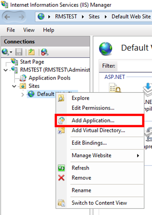This screenshot has height=215, width=152.
Task: Click the Up folder icon in Connections toolbar
Action: (x=32, y=52)
